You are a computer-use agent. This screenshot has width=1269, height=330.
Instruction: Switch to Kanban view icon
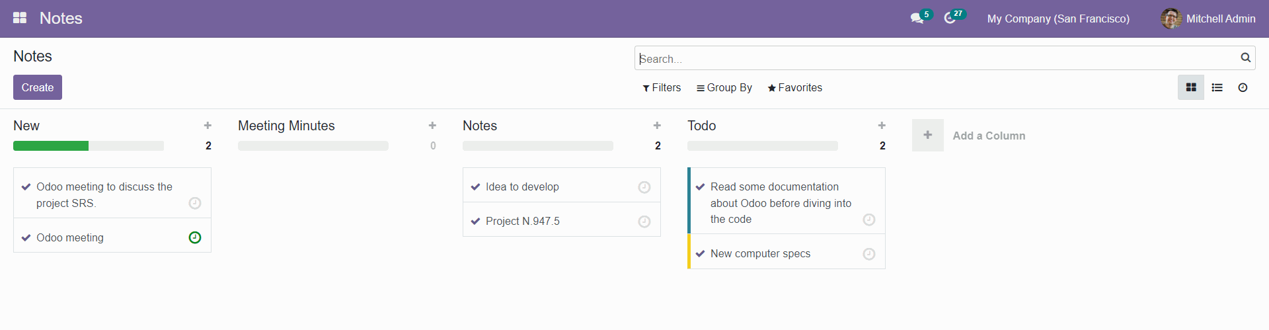[1191, 87]
